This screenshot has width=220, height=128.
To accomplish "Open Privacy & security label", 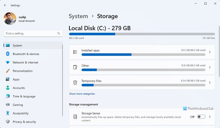I will [24, 122].
